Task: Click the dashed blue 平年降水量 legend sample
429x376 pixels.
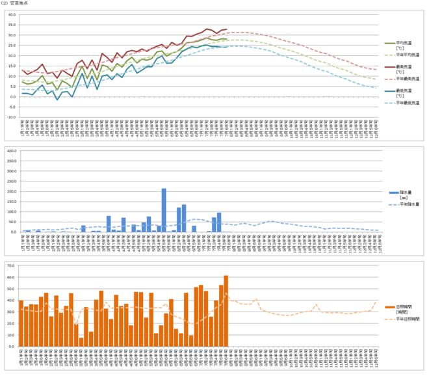Action: pyautogui.click(x=394, y=204)
